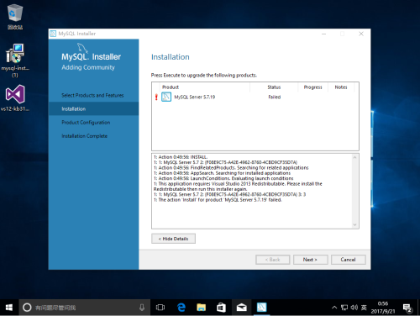
Task: Open the Action Center notification icon
Action: click(x=407, y=308)
